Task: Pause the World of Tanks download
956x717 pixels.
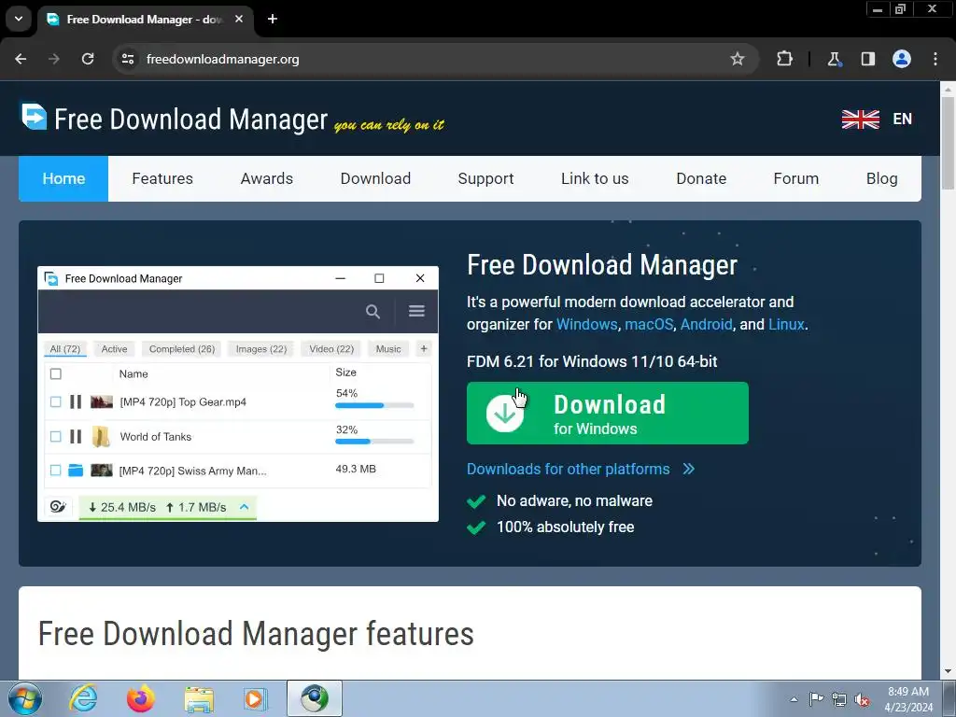Action: [76, 437]
